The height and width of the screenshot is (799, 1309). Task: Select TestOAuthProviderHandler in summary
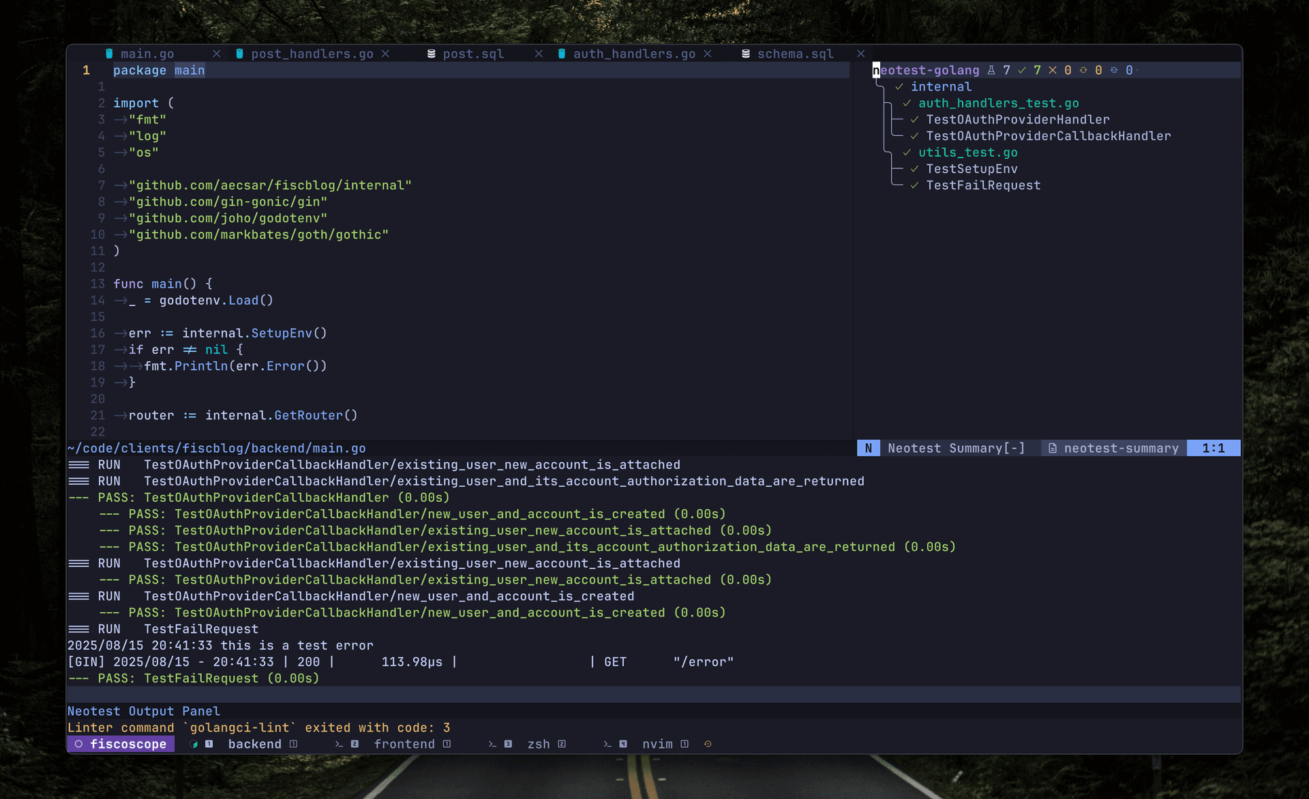pyautogui.click(x=1017, y=119)
